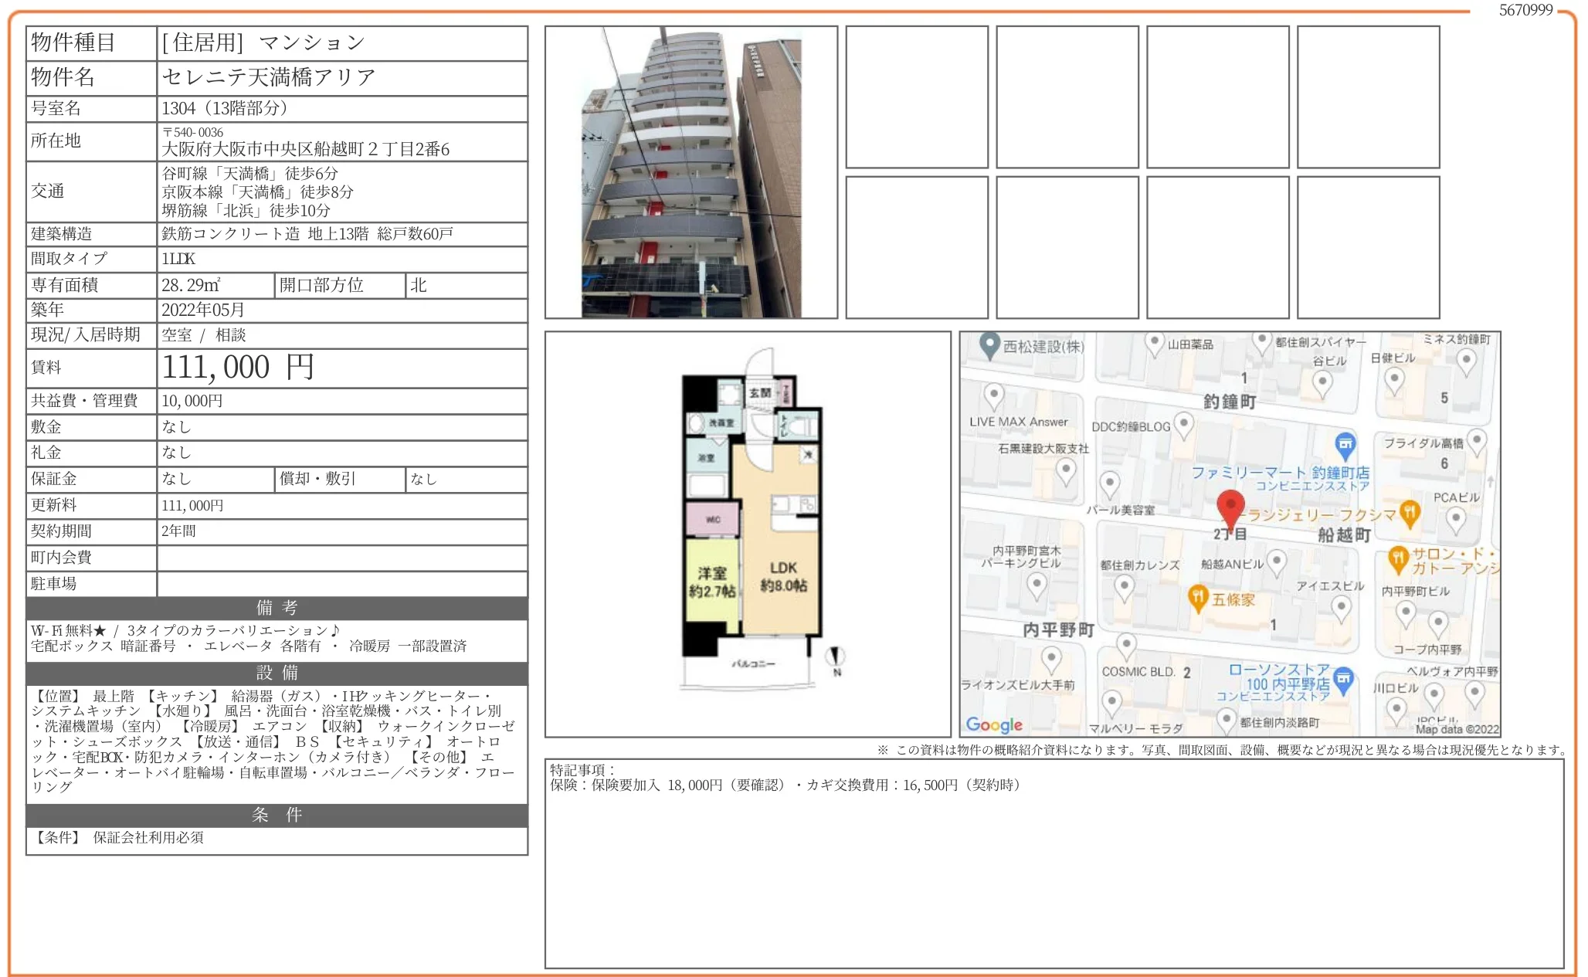1588x977 pixels.
Task: Click the property name セレニテ天満橋アリア
Action: click(268, 77)
